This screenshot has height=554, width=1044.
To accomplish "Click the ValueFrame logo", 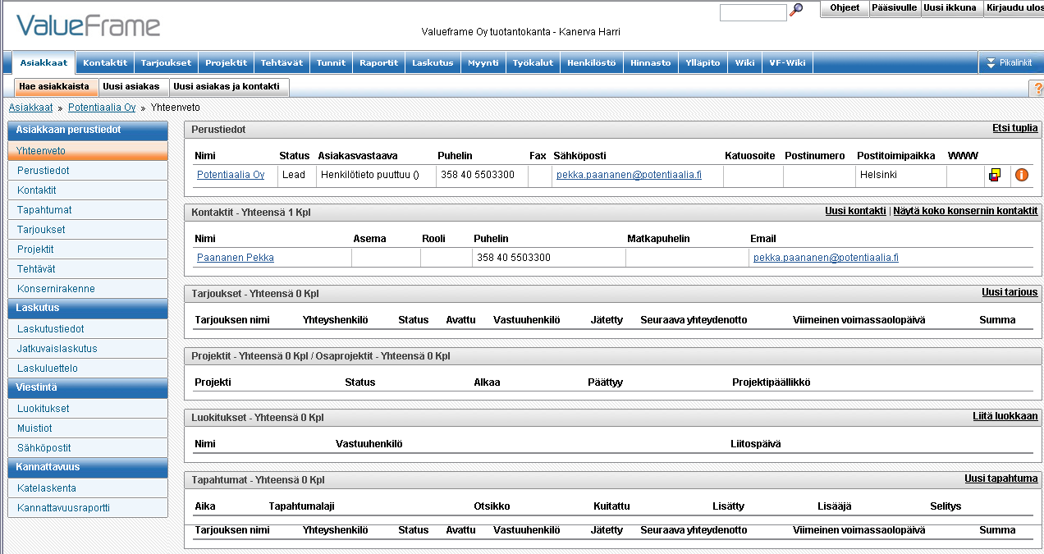I will click(x=89, y=26).
